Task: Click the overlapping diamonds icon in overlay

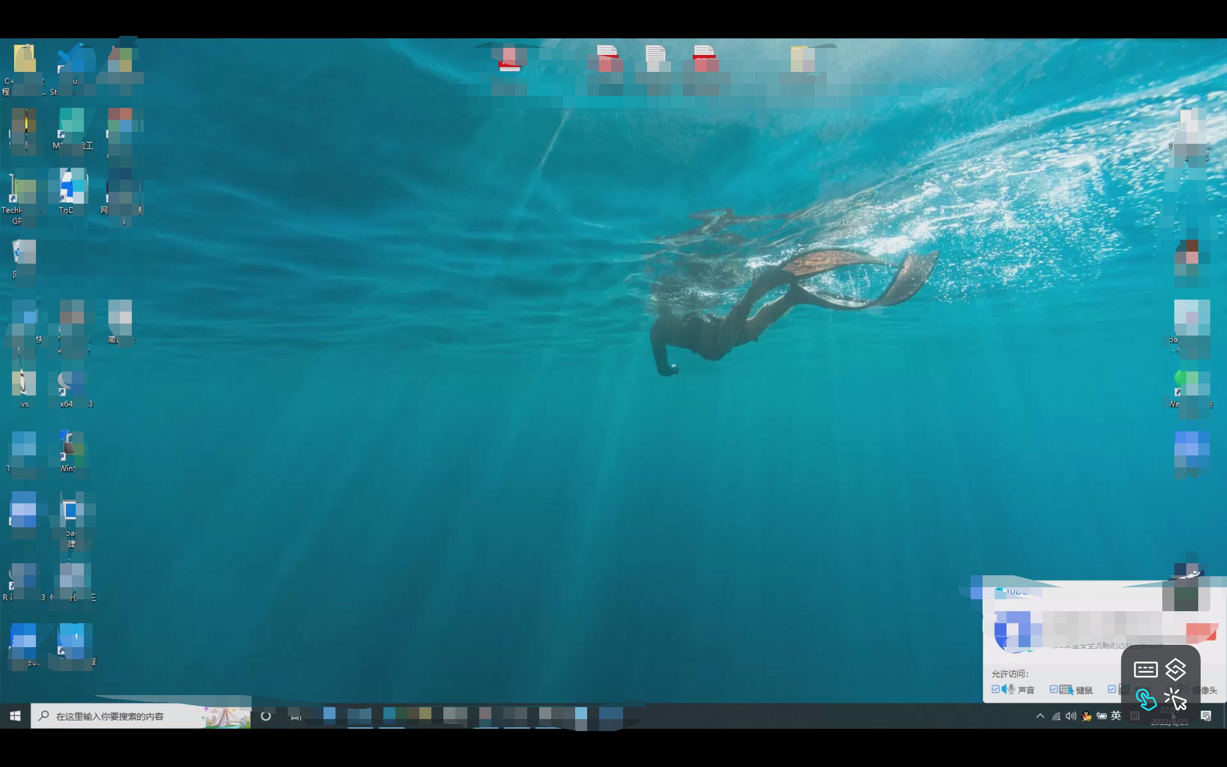Action: pos(1175,670)
